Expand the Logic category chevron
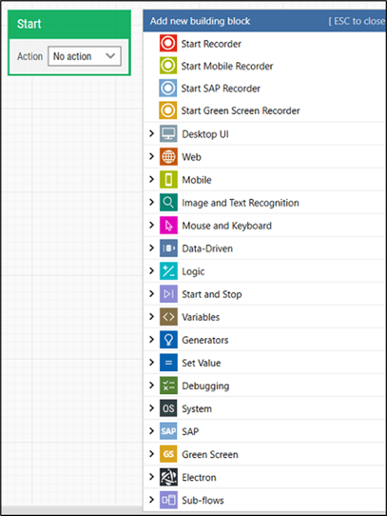Image resolution: width=387 pixels, height=516 pixels. [151, 270]
